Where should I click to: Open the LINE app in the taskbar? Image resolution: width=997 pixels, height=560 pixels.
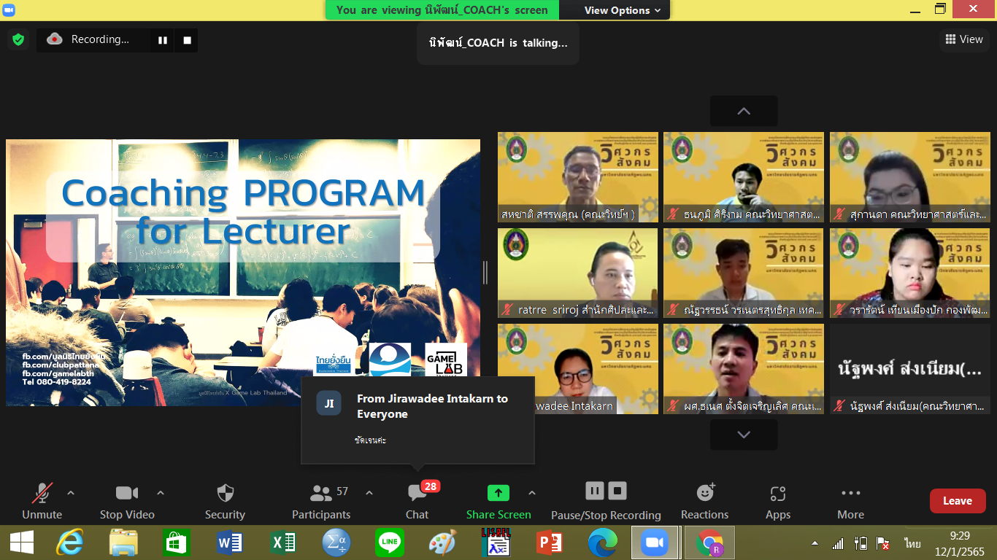[389, 543]
